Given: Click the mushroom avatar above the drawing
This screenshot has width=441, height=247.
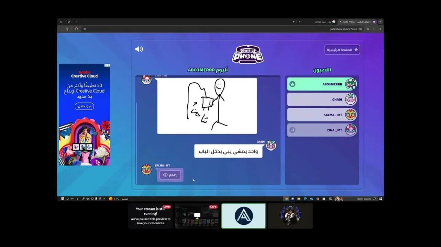Looking at the screenshot, I should coord(147,80).
